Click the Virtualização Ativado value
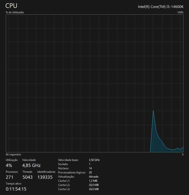 coord(94,177)
